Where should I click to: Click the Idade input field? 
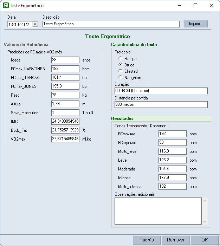pos(65,60)
